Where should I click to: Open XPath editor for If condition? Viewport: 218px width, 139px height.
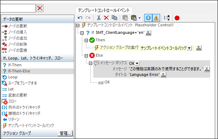coord(148,33)
